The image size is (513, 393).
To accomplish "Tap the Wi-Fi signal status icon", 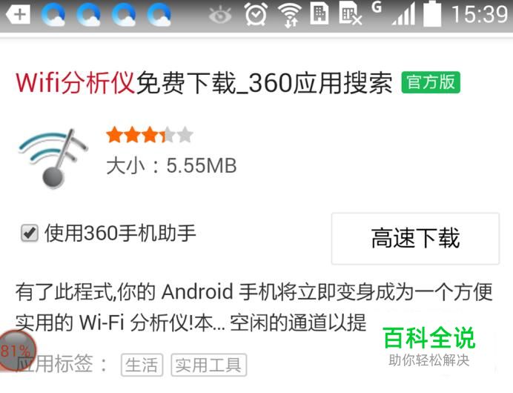I will pyautogui.click(x=290, y=15).
